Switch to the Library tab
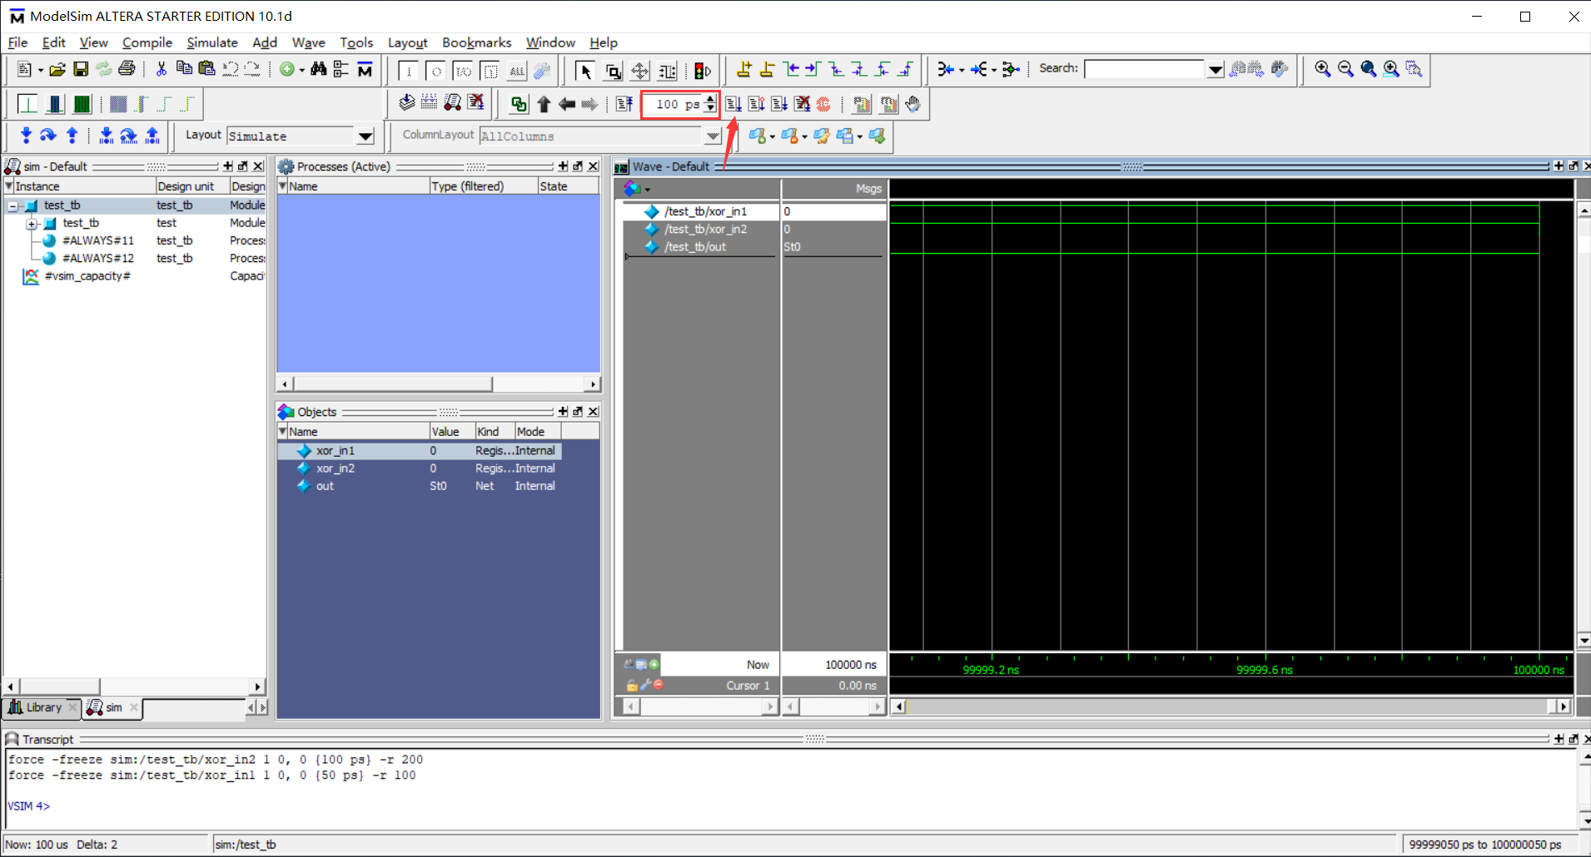Viewport: 1591px width, 857px height. coord(40,707)
